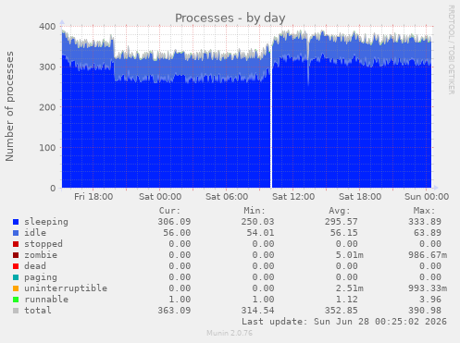Click the 200 y-axis tick label
The image size is (460, 343).
[x=47, y=107]
